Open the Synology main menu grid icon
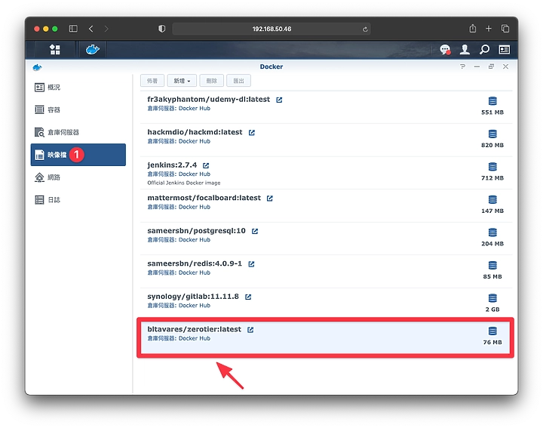Screen dimensions: 543x428 click(x=55, y=50)
